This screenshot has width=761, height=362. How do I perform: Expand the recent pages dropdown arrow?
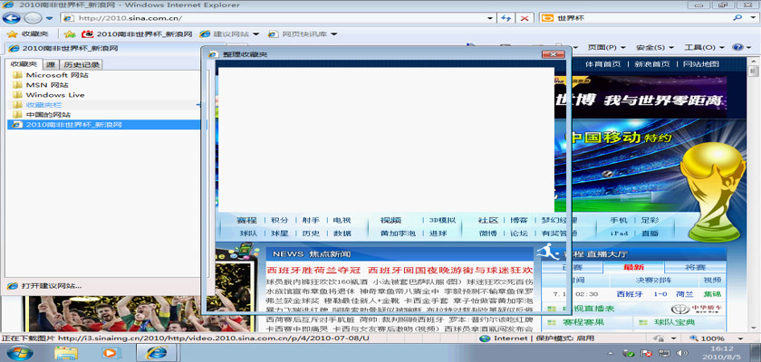(x=49, y=18)
